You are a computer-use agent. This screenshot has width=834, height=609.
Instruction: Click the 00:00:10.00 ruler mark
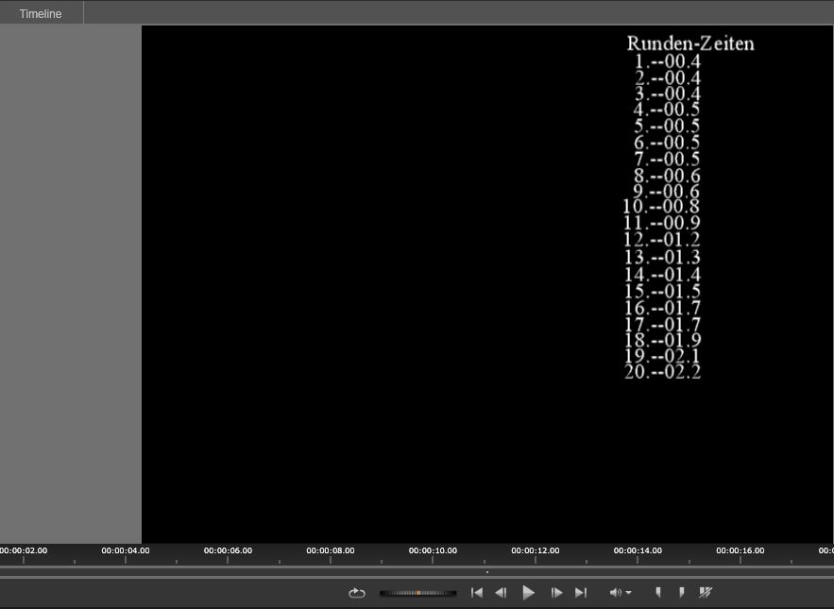point(433,550)
